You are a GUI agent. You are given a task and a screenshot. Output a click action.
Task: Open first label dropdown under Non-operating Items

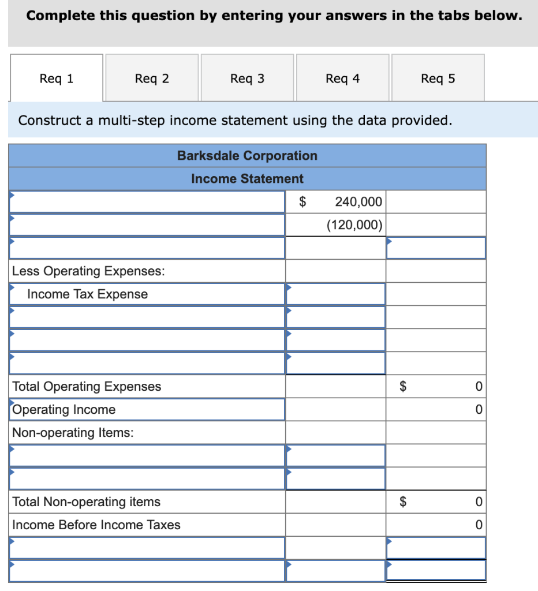pyautogui.click(x=147, y=455)
